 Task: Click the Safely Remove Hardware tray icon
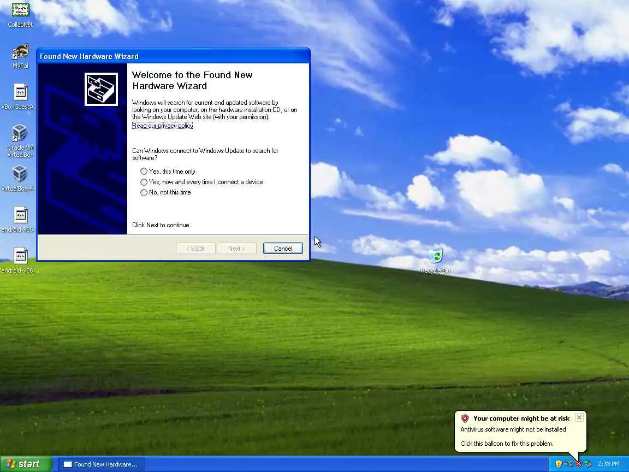(x=568, y=464)
